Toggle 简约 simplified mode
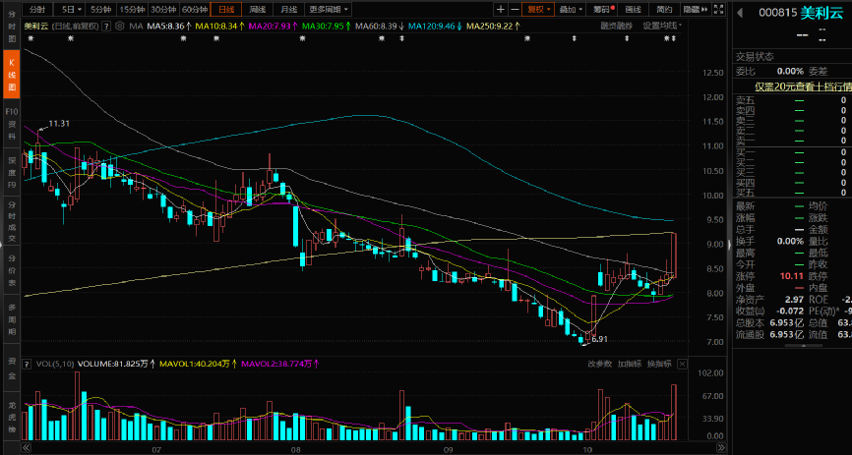Image resolution: width=852 pixels, height=455 pixels. click(664, 9)
